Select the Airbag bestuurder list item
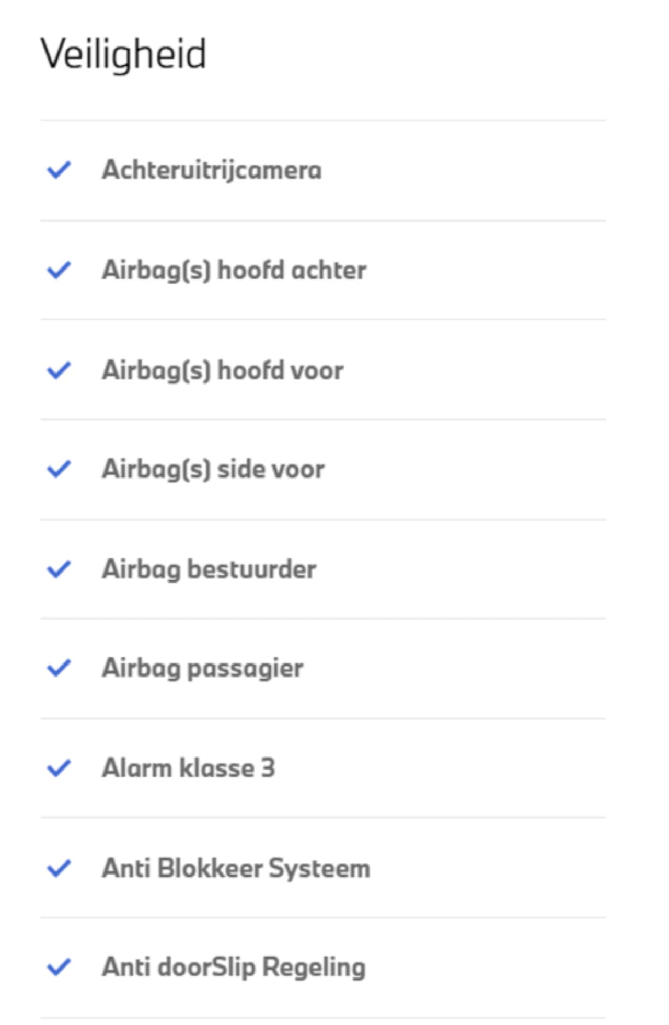 coord(209,569)
